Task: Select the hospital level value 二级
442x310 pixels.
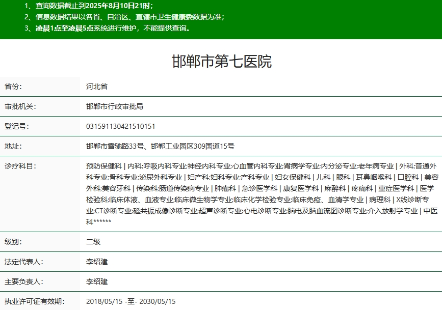Action: (93, 242)
